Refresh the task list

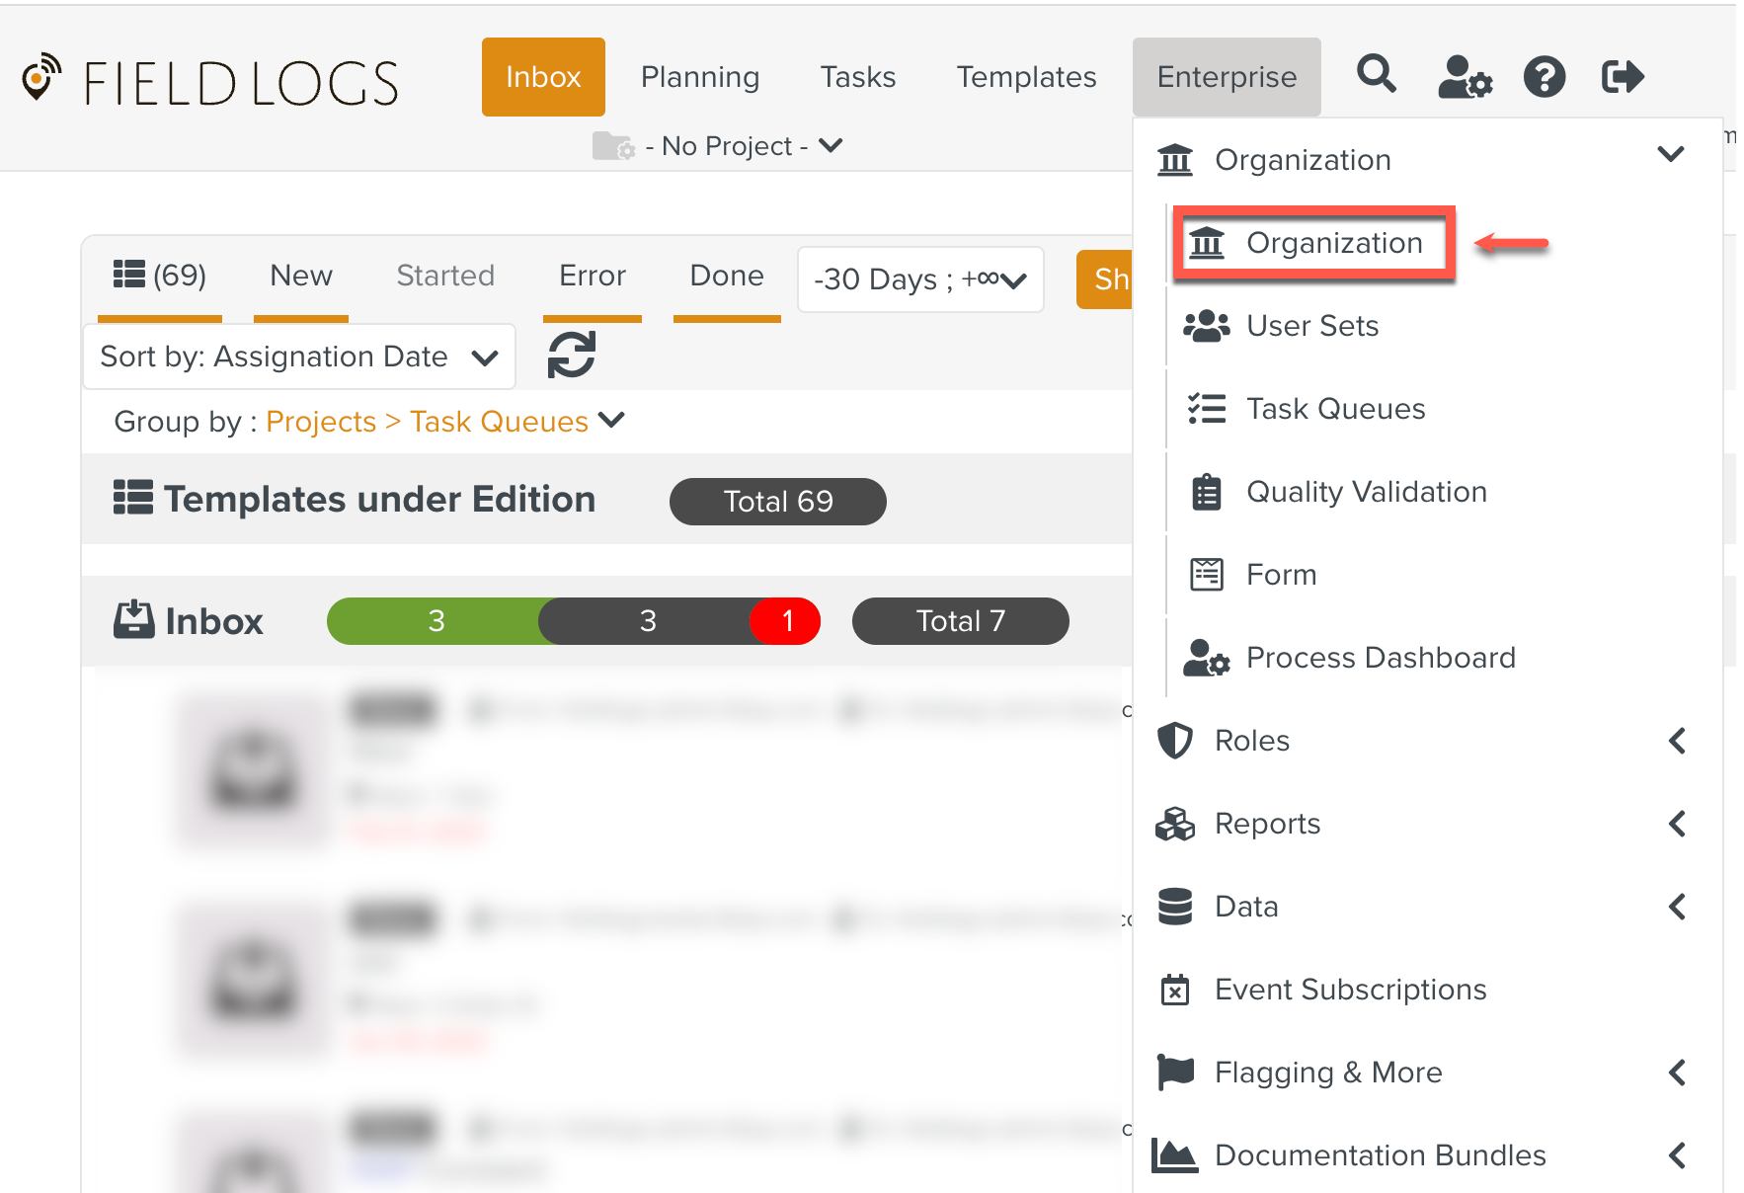572,356
